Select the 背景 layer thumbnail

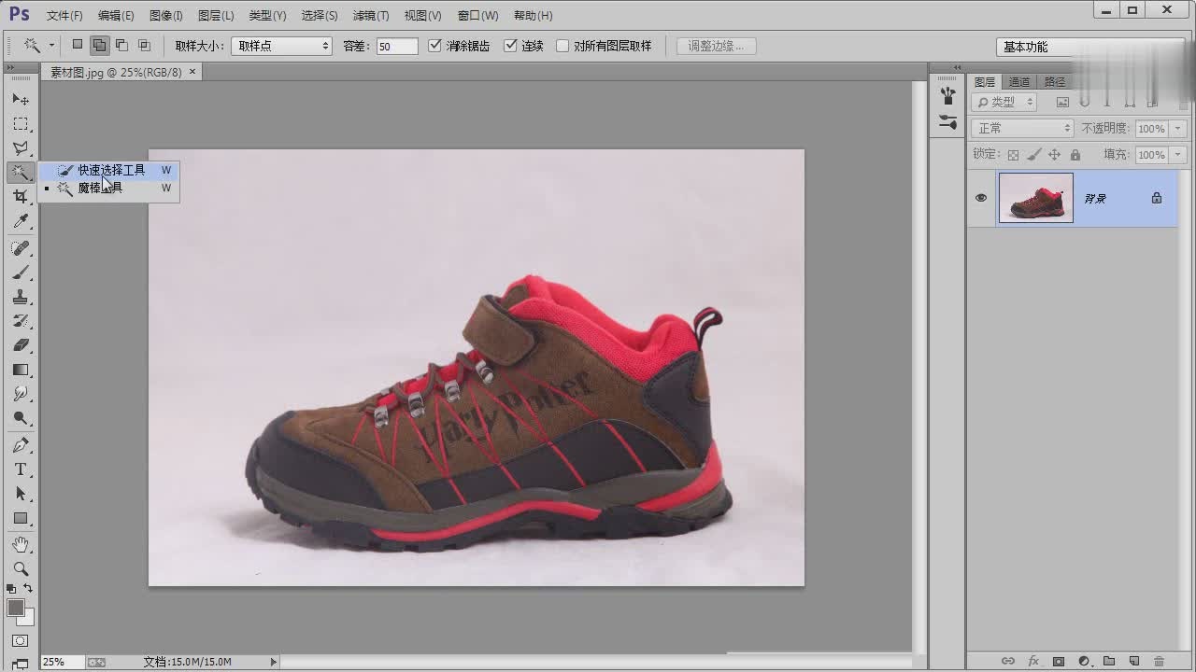(x=1036, y=198)
